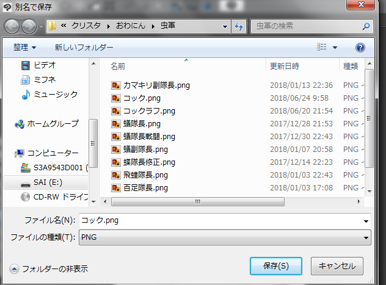Click the folder icon in address bar
Screen dimensions: 386x285
(x=52, y=26)
